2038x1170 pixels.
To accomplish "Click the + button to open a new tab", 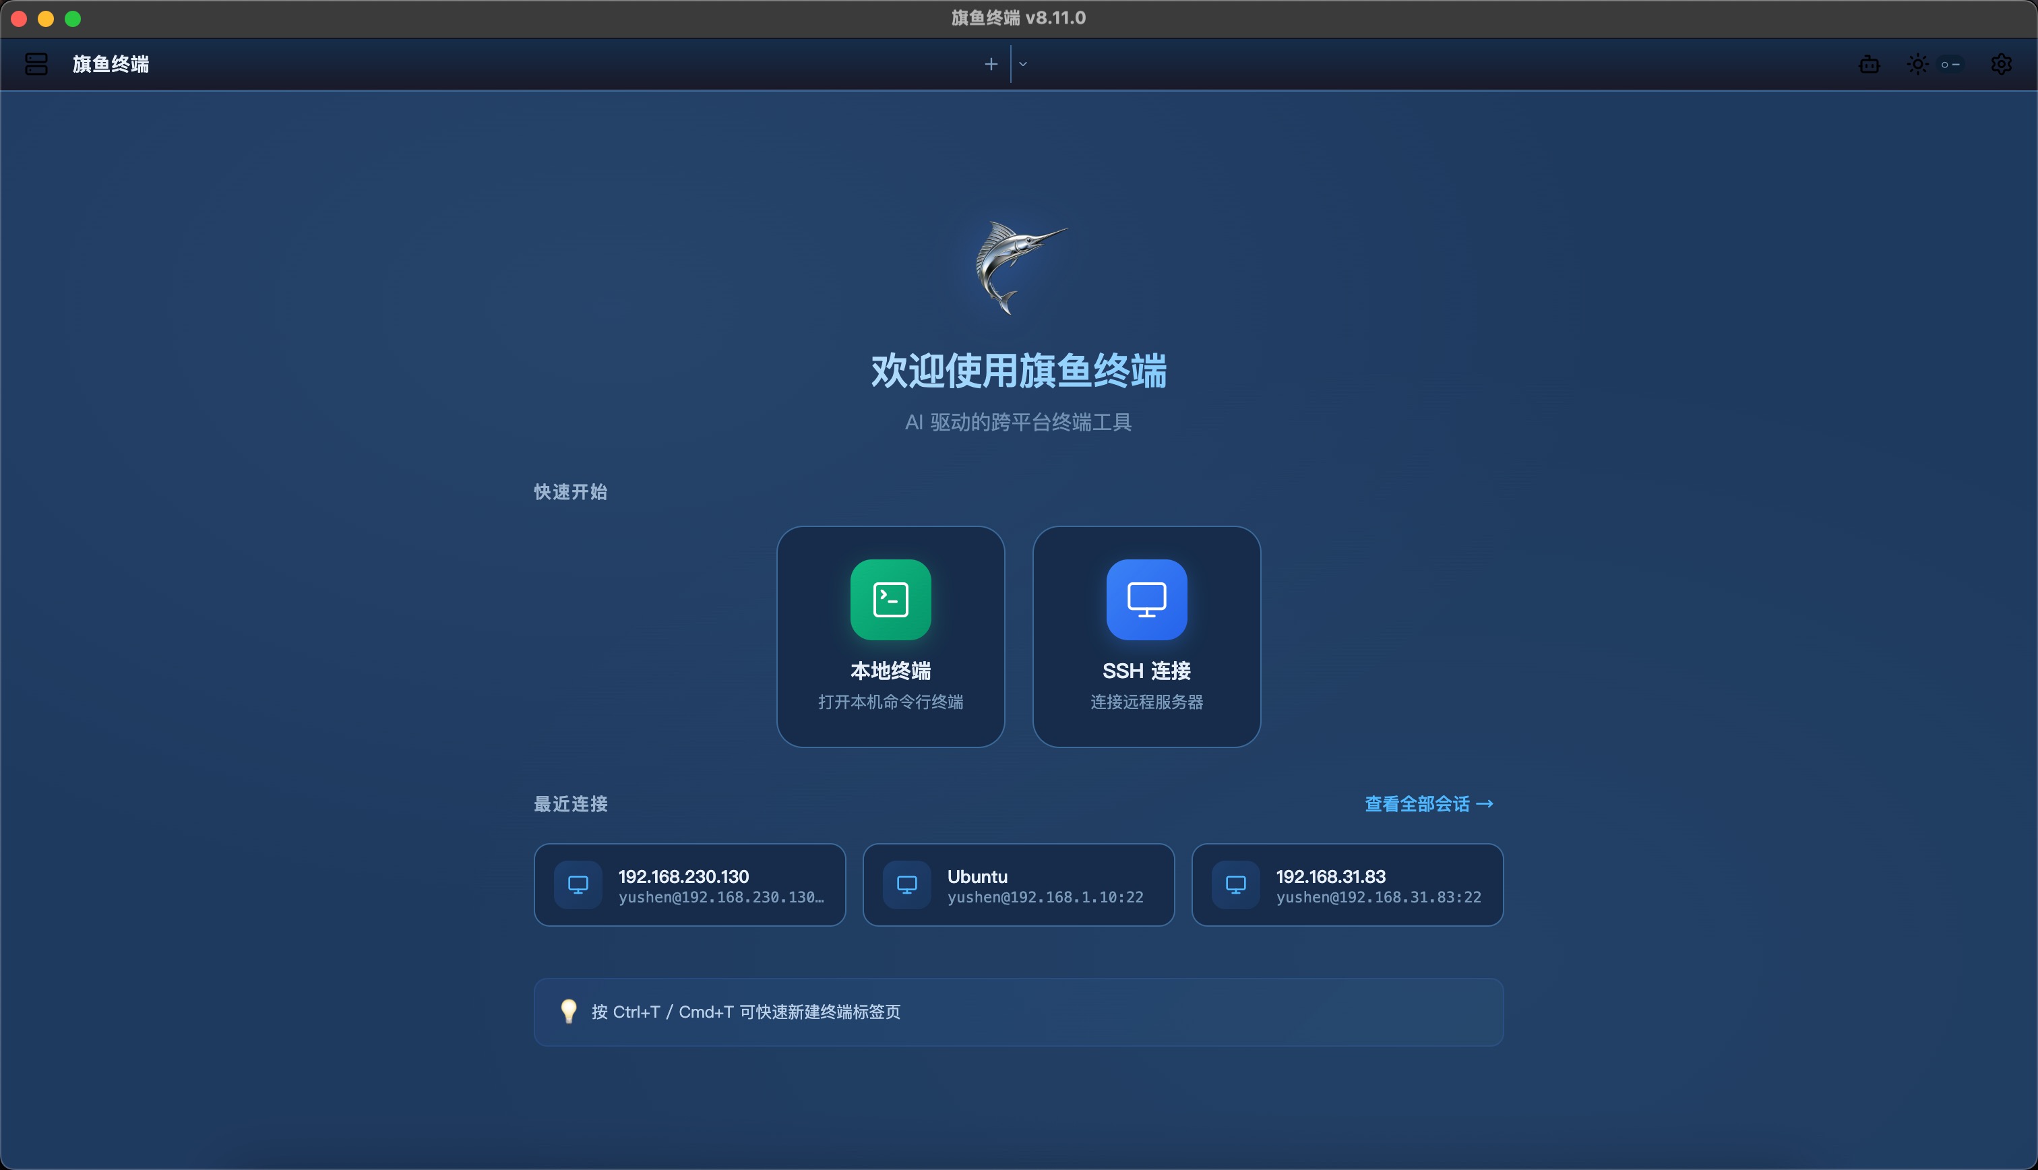I will (991, 63).
